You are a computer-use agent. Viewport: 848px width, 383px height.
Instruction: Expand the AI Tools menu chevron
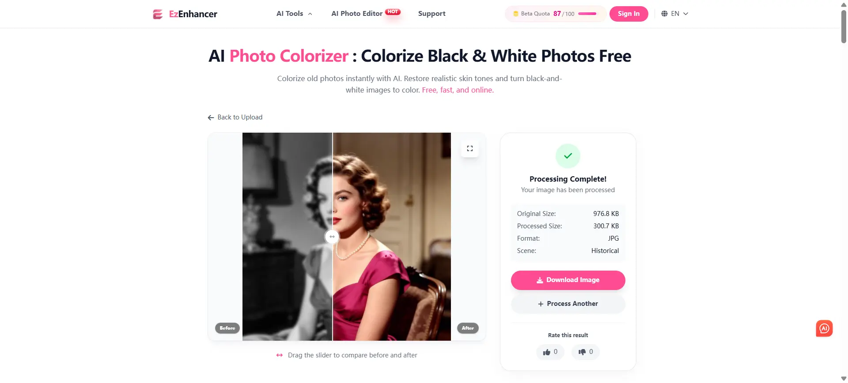310,14
